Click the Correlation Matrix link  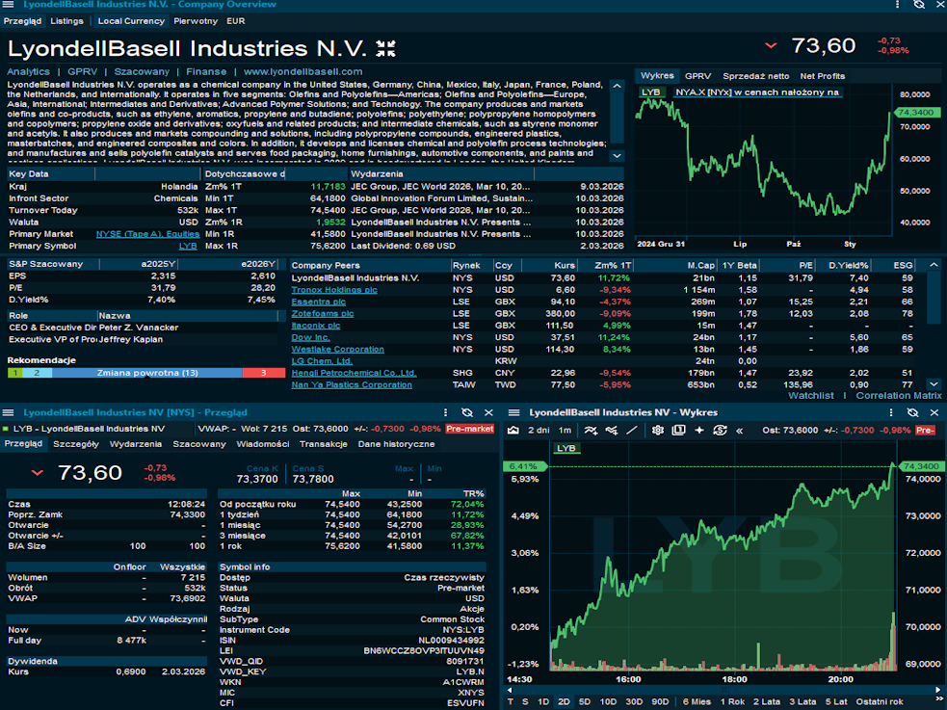pyautogui.click(x=898, y=395)
